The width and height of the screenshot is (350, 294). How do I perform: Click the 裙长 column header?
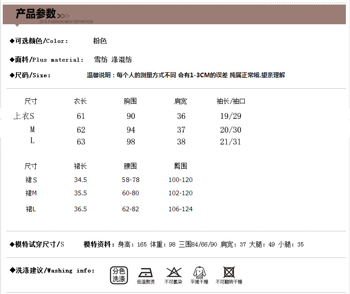[x=81, y=166]
